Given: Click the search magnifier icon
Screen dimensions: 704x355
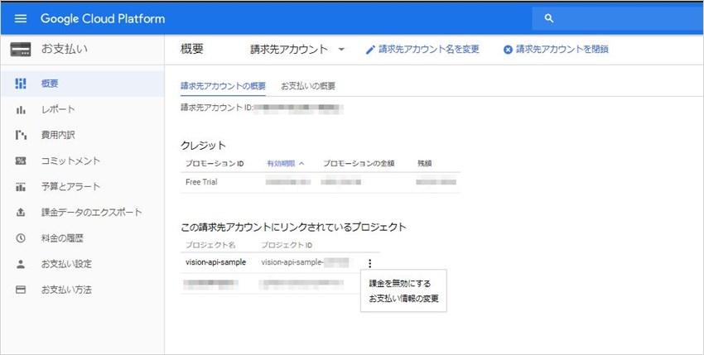Looking at the screenshot, I should (x=548, y=18).
